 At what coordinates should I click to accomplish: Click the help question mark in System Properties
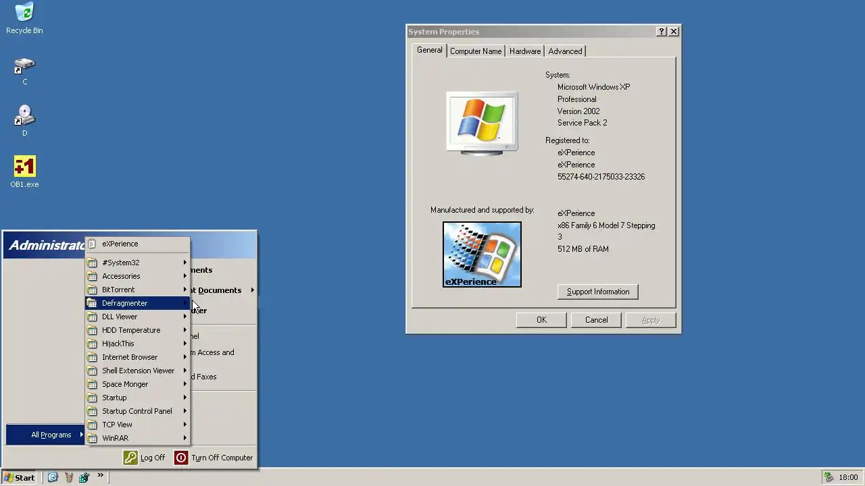point(662,32)
